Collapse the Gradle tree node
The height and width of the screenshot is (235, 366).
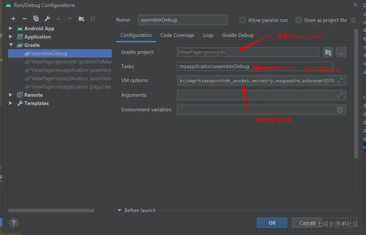coord(11,45)
